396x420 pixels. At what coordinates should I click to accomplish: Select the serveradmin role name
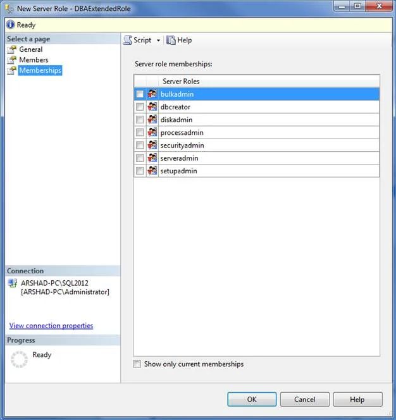coord(180,158)
